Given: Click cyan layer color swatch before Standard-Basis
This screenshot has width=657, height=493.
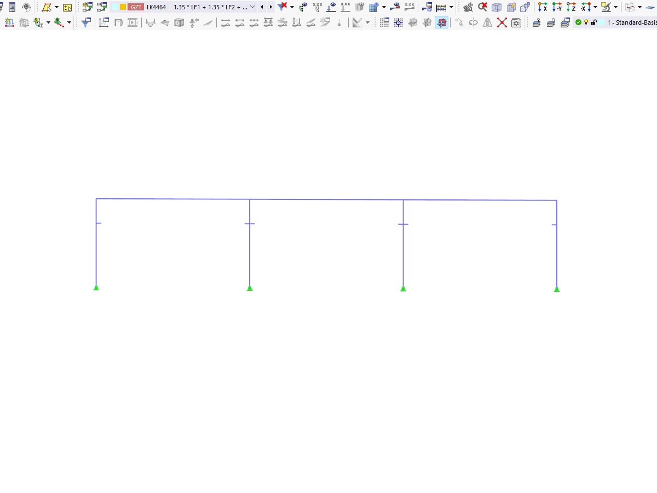Looking at the screenshot, I should (x=602, y=22).
